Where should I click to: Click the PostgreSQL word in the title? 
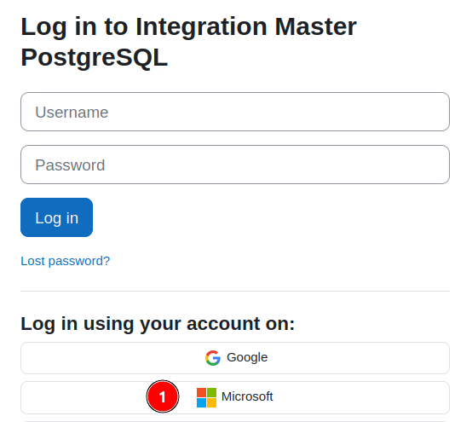pyautogui.click(x=95, y=57)
